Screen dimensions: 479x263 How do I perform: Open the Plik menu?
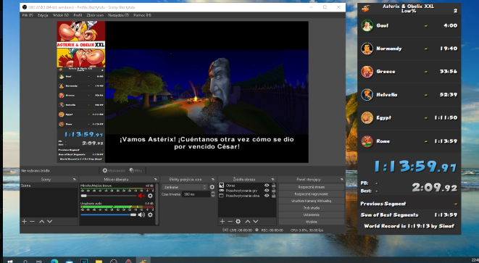coord(28,15)
